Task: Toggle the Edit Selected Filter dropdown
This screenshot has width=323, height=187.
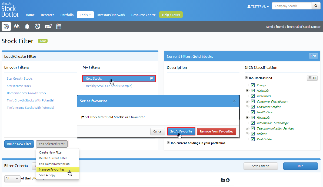Action: (x=52, y=144)
